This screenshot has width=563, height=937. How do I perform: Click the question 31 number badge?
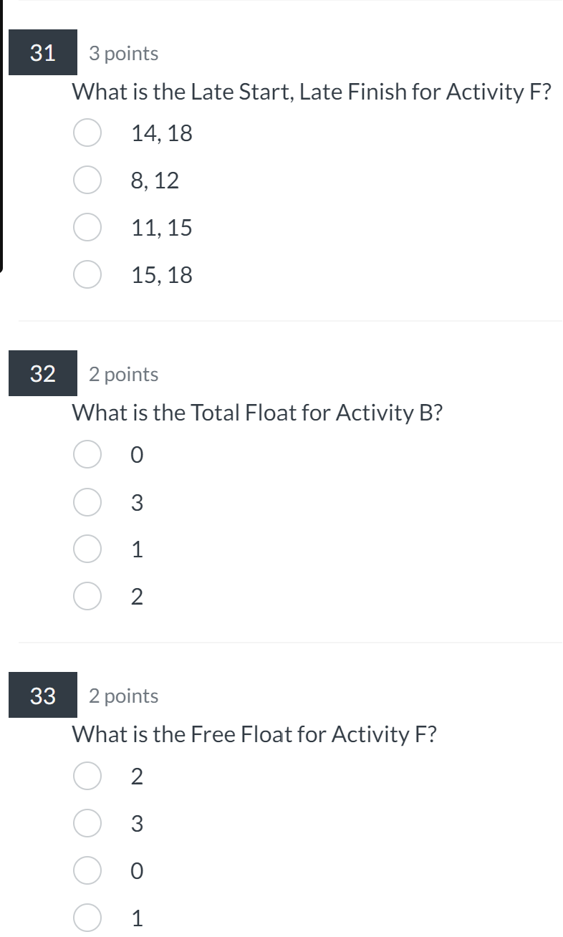pos(42,52)
